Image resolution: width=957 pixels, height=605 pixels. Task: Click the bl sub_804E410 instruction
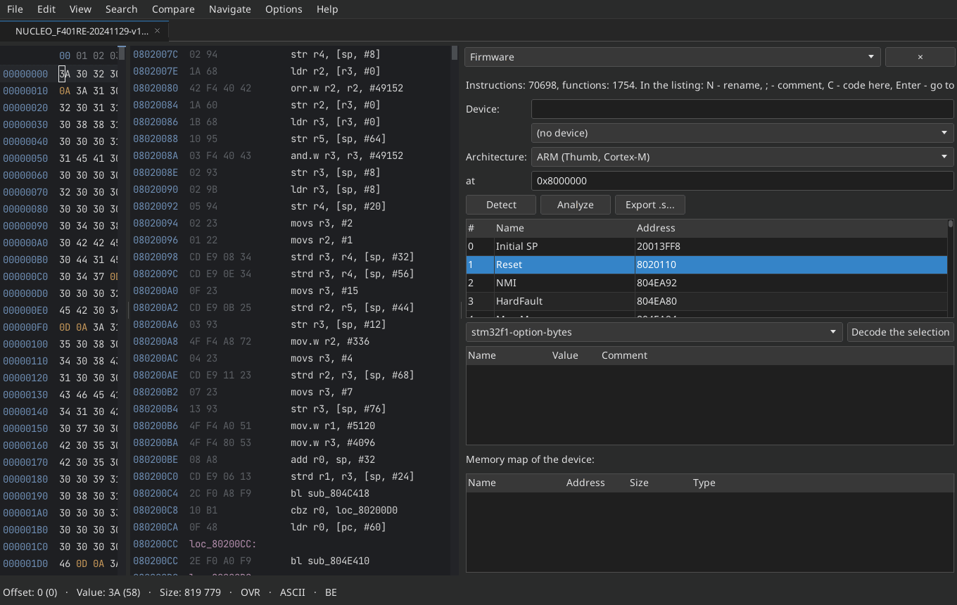[330, 561]
